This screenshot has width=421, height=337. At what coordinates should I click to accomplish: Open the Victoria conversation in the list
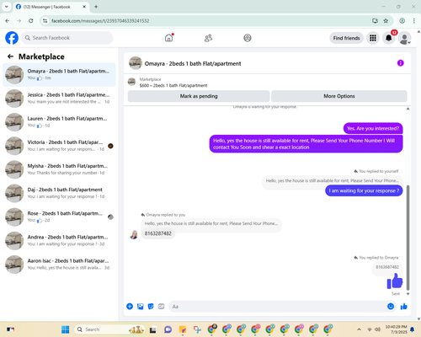(59, 146)
